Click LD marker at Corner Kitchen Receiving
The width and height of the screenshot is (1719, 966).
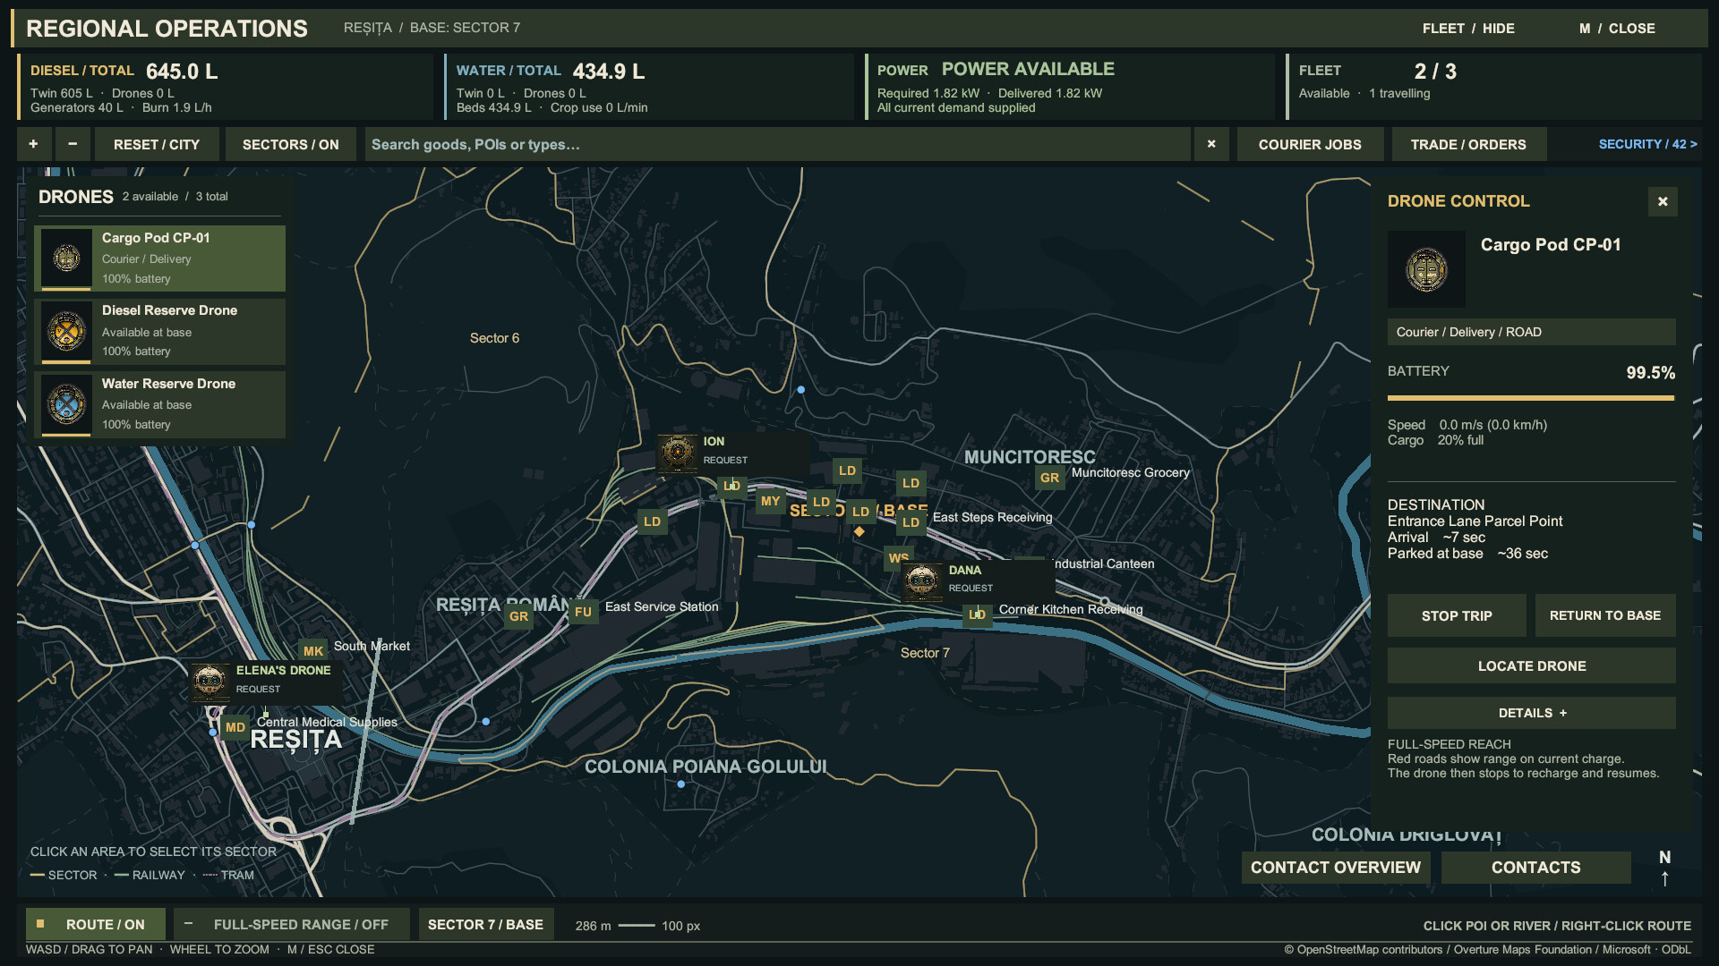[x=977, y=614]
